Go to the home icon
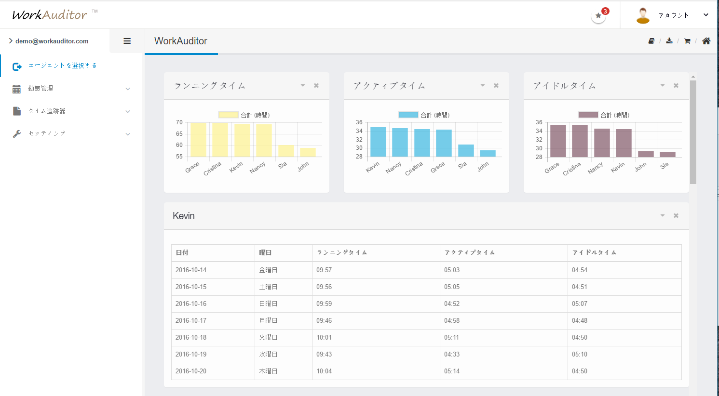Image resolution: width=719 pixels, height=396 pixels. click(x=706, y=41)
